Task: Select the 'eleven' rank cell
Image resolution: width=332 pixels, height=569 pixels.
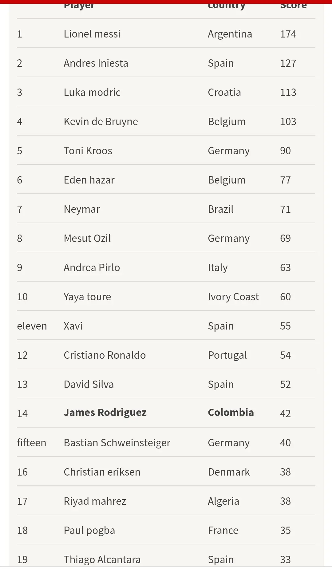Action: (32, 326)
